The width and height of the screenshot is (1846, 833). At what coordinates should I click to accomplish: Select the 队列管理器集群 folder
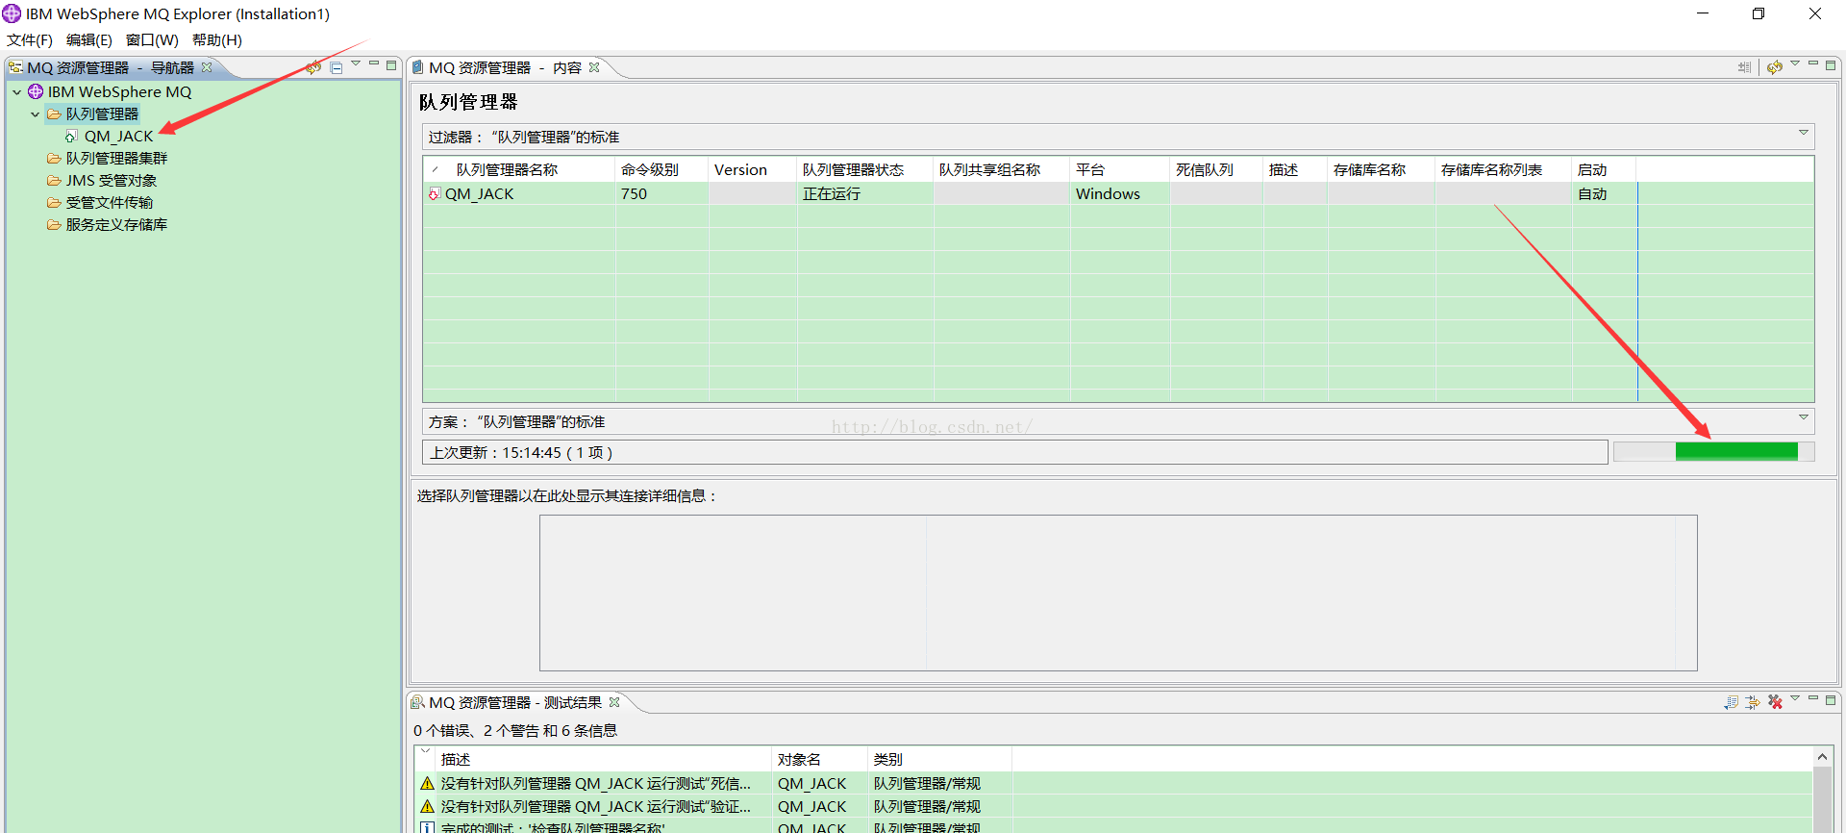coord(116,158)
